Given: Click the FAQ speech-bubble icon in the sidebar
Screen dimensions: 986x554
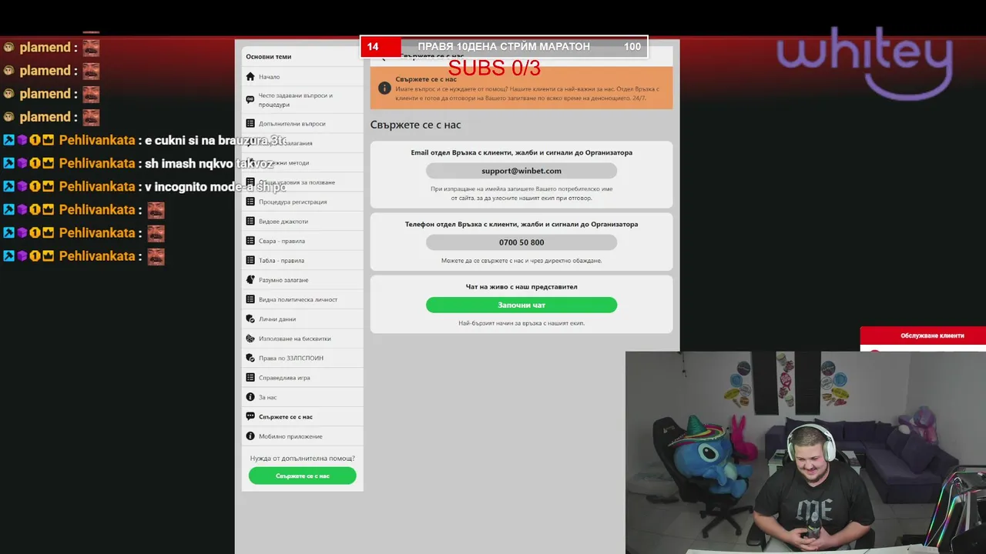Looking at the screenshot, I should [x=250, y=100].
